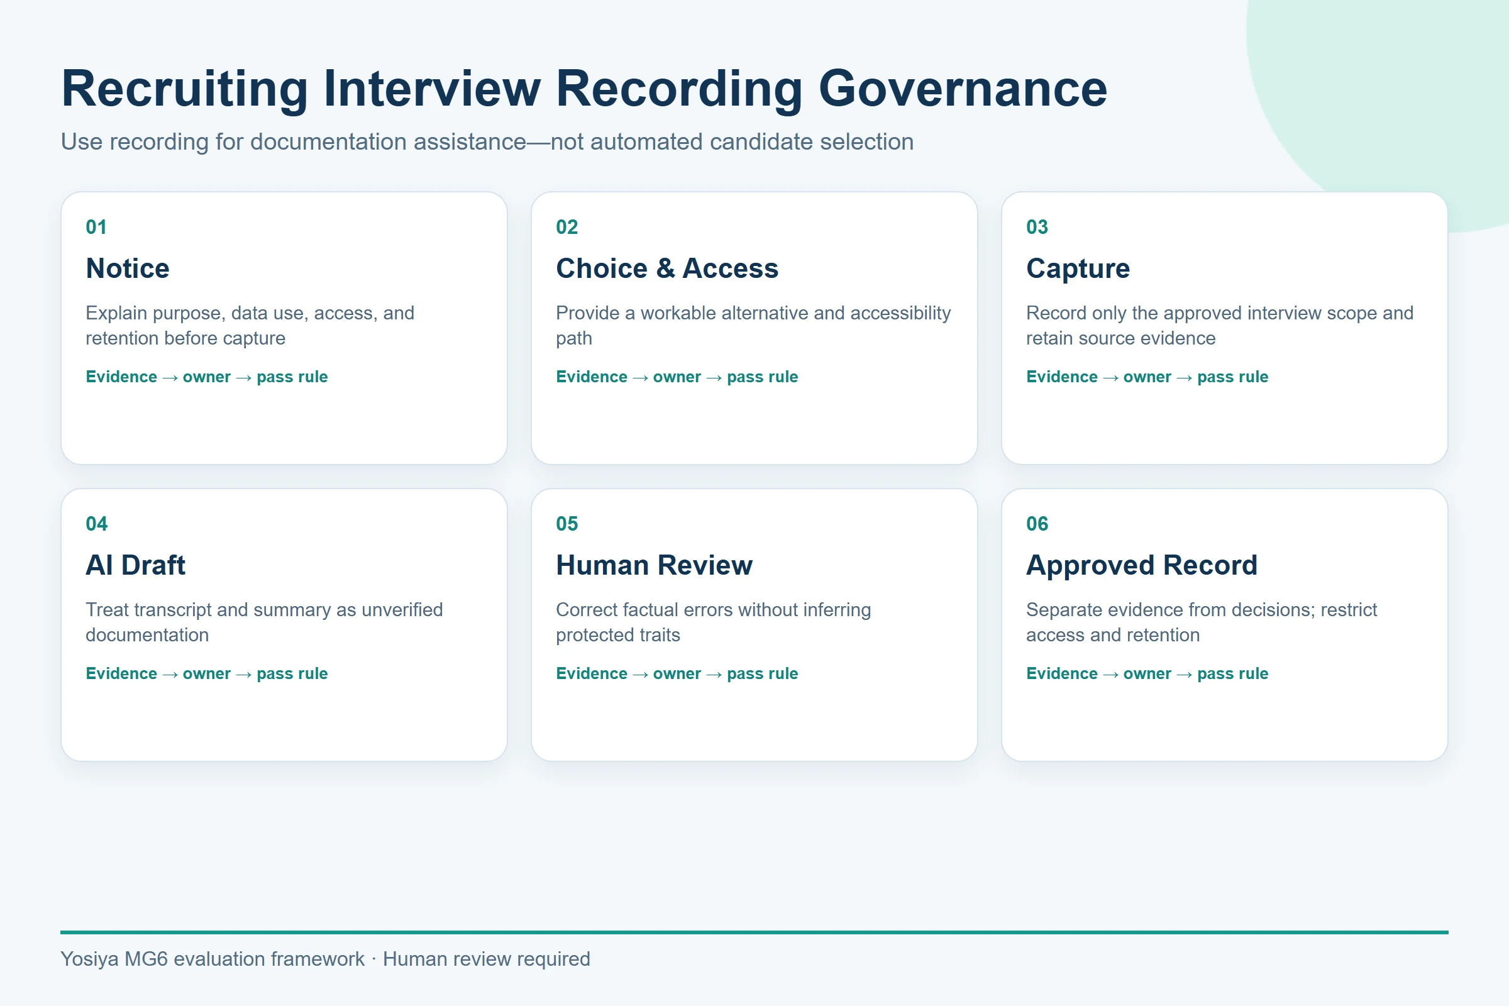
Task: Select the 'Capture' card heading
Action: pyautogui.click(x=1078, y=268)
